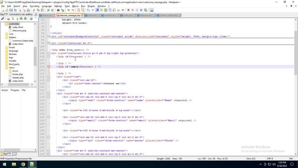This screenshot has width=298, height=168.
Task: Open the Encoding menu
Action: point(34,6)
